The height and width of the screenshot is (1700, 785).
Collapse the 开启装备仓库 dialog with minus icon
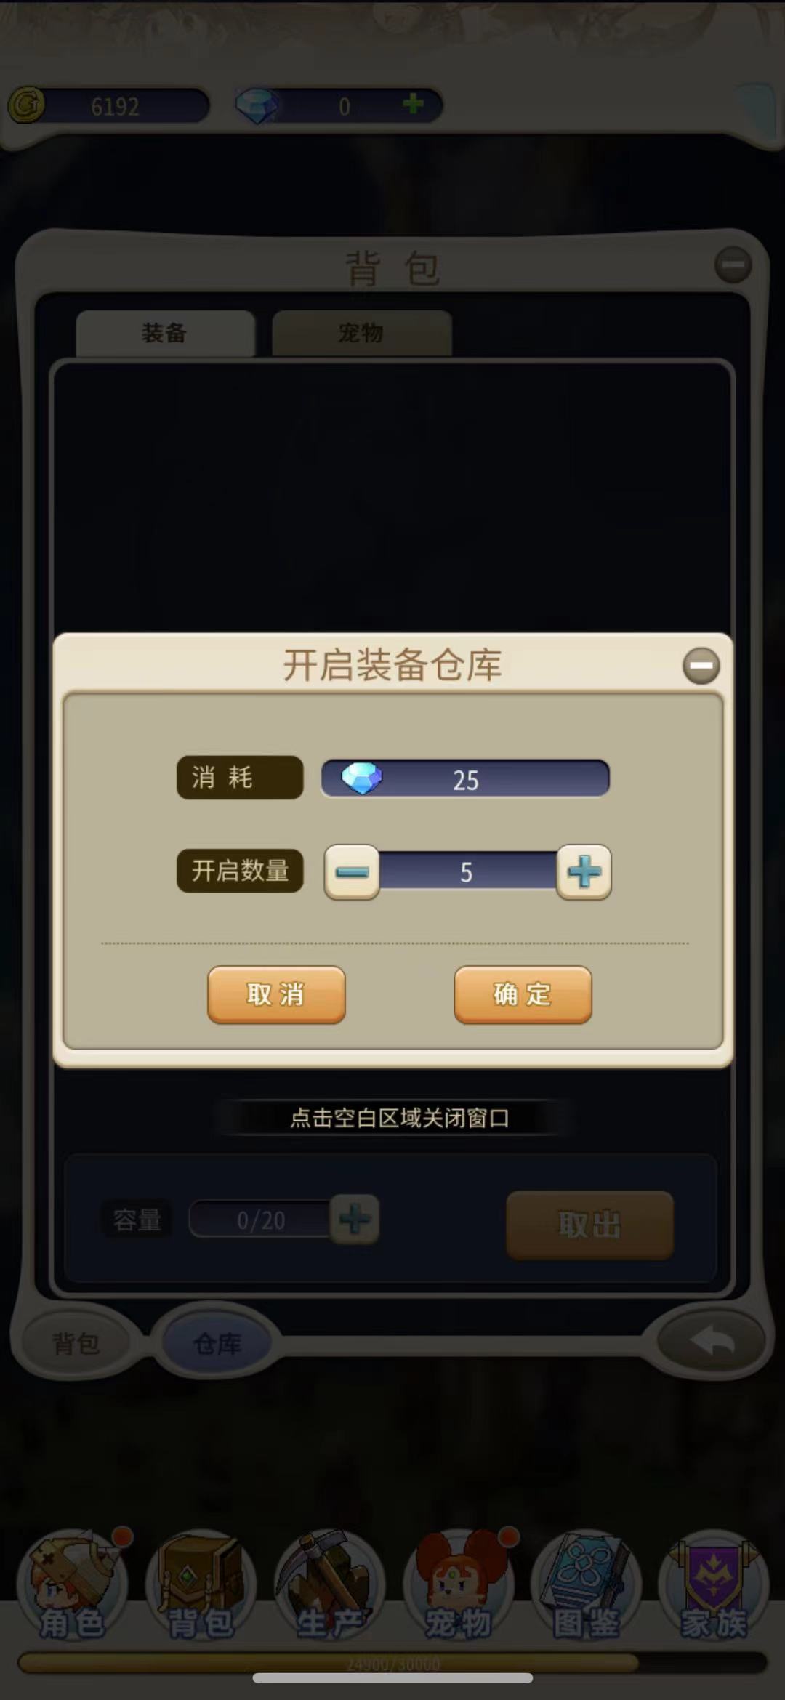(x=701, y=666)
